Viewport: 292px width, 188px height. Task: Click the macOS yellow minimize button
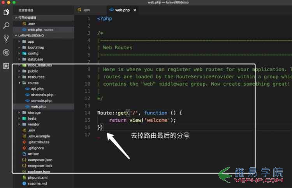[x=9, y=2]
